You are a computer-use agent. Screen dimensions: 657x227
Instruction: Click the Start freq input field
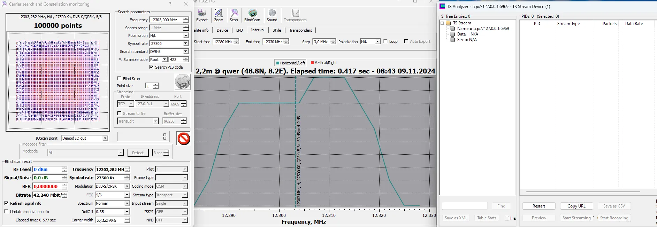tap(223, 42)
